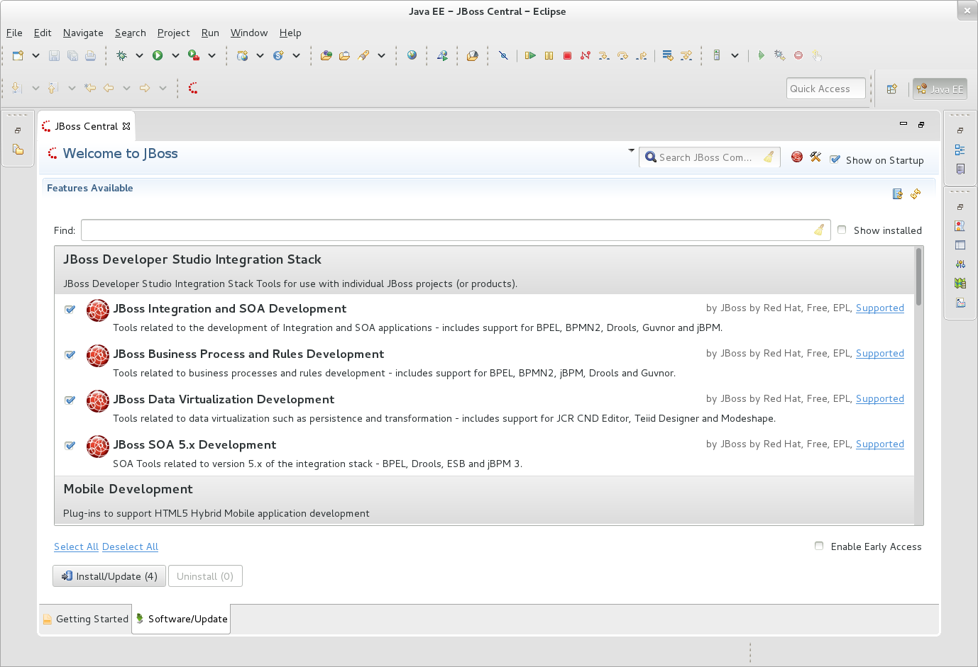Click the Search JBoss Community field
Image resolution: width=978 pixels, height=667 pixels.
[710, 157]
